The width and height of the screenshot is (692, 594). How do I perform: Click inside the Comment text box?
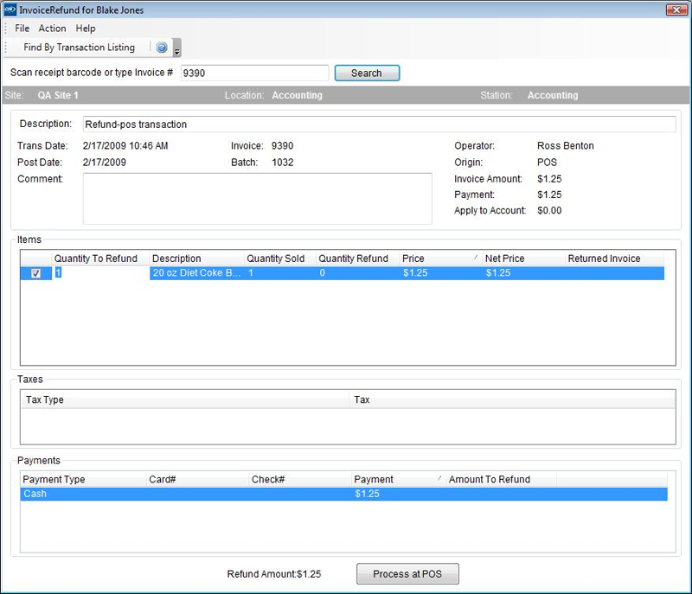coord(257,199)
